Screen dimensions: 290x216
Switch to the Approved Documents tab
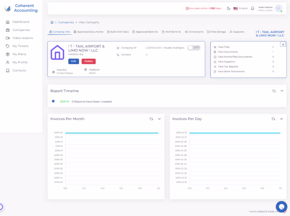pyautogui.click(x=88, y=32)
